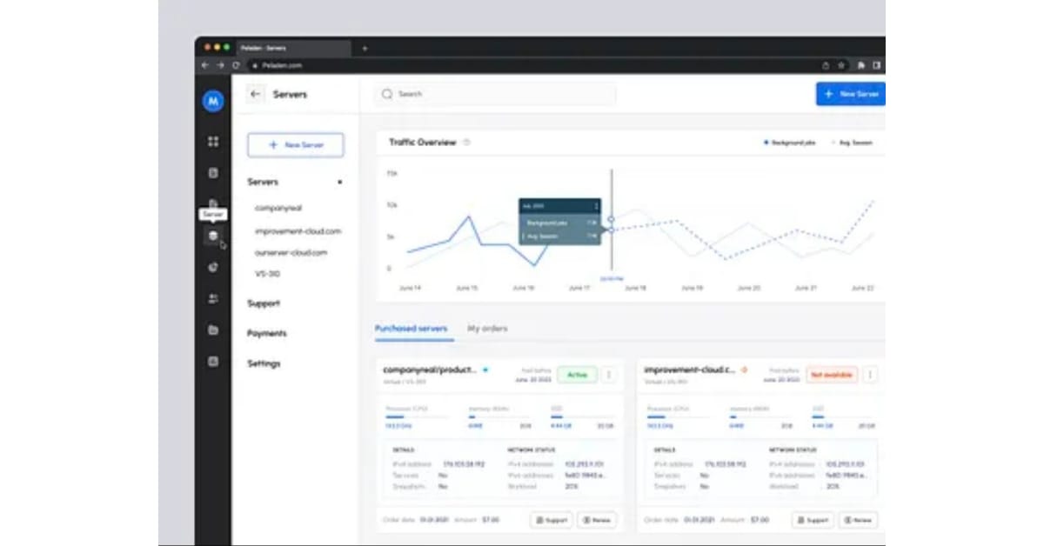1044x546 pixels.
Task: Click the users icon in dark sidebar
Action: click(213, 299)
